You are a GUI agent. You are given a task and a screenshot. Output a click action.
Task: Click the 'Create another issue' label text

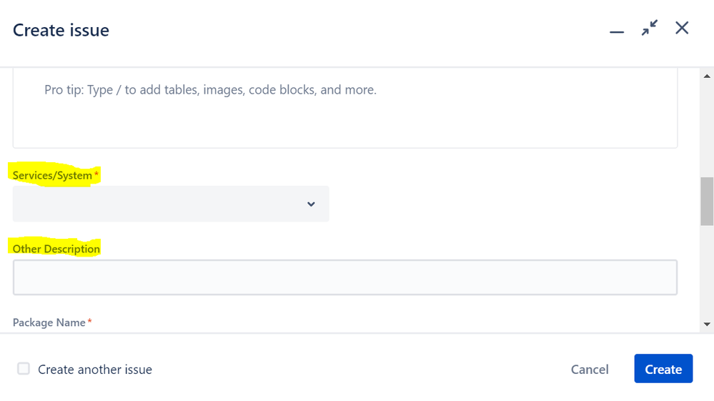[95, 369]
